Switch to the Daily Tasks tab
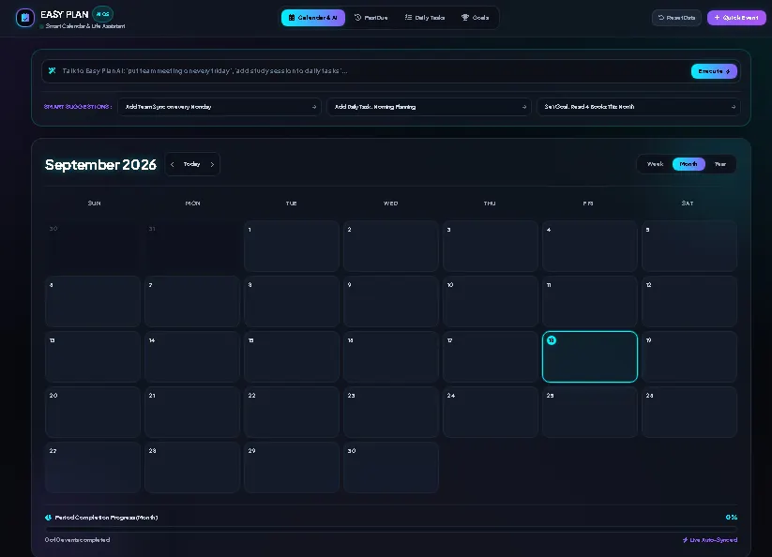The height and width of the screenshot is (557, 772). point(424,18)
